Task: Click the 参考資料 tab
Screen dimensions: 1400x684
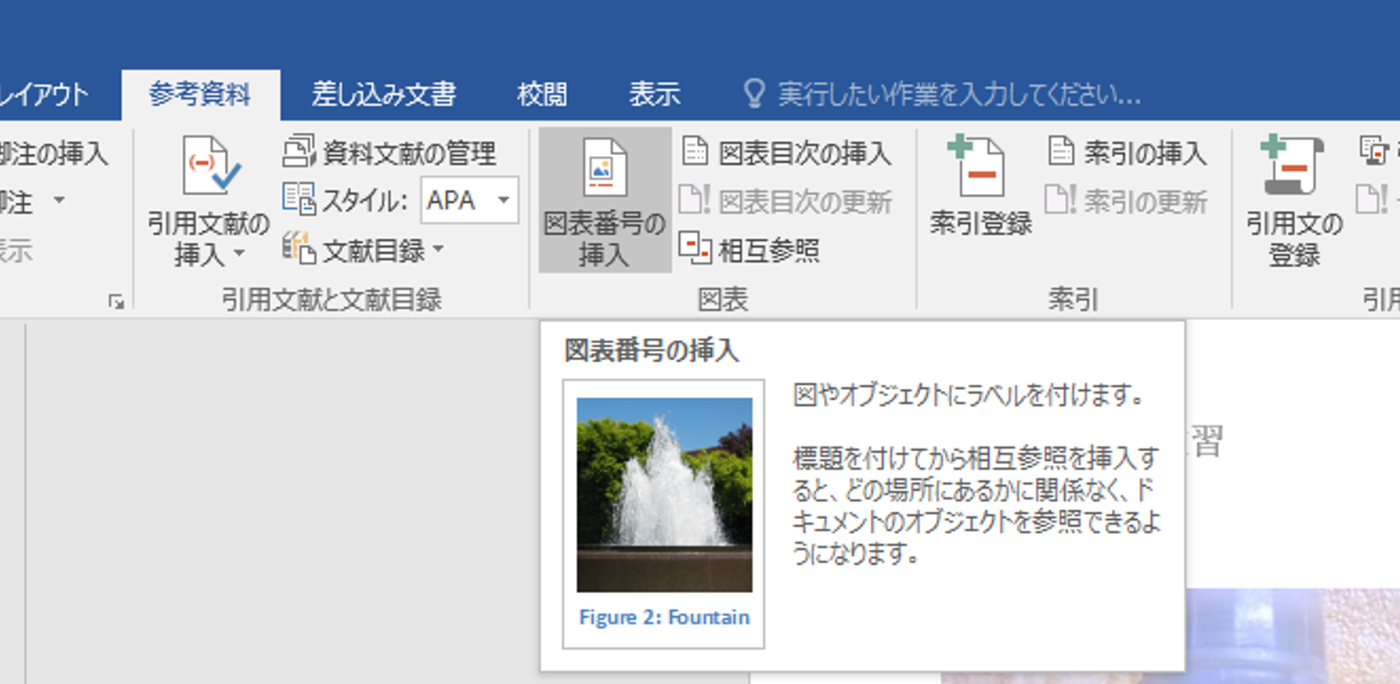Action: pos(200,95)
